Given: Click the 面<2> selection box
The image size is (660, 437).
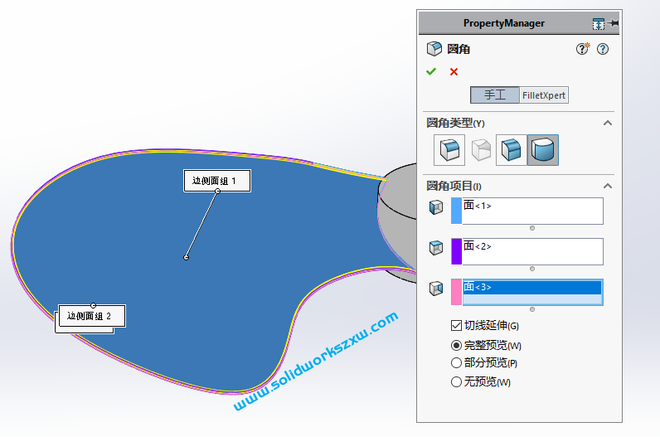Looking at the screenshot, I should (532, 251).
